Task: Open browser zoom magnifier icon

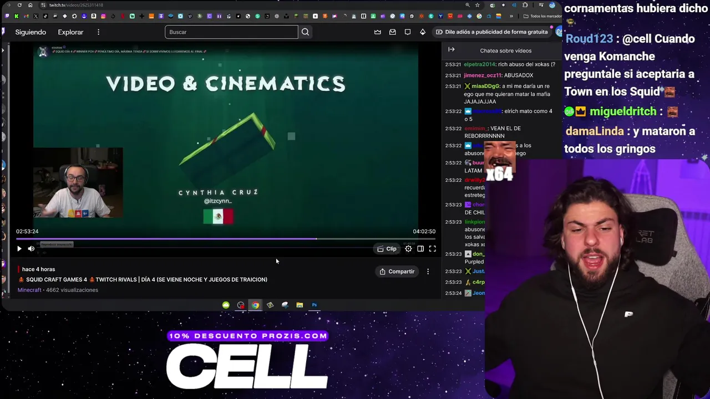Action: 468,5
